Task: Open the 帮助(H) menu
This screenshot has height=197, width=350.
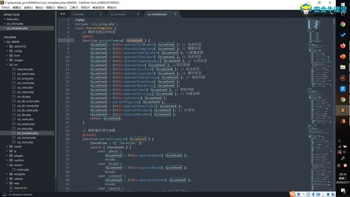Action: (x=112, y=8)
